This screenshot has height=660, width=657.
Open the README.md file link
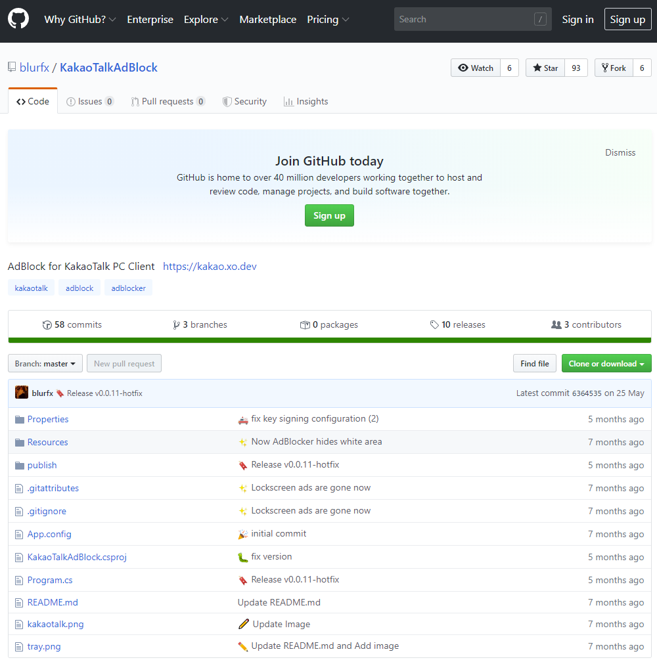(x=53, y=602)
